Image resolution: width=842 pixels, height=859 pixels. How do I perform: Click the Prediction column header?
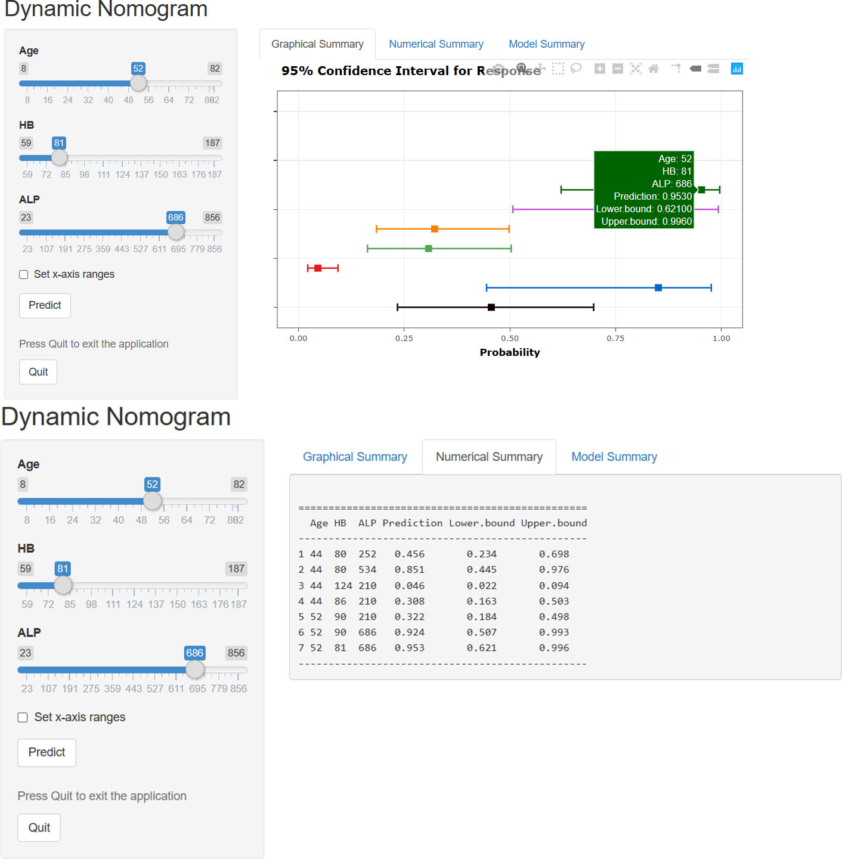[x=413, y=523]
